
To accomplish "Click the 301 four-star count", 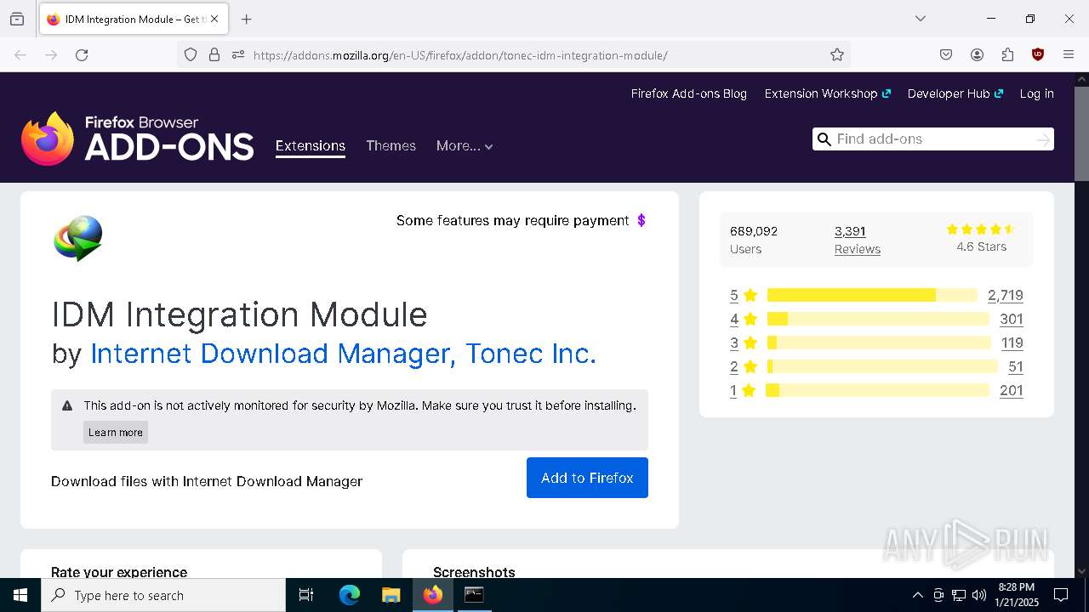I will point(1012,319).
